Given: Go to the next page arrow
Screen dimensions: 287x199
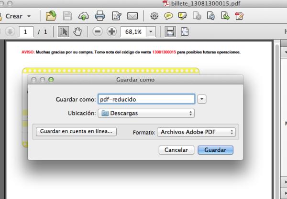Looking at the screenshot, I should point(10,32).
